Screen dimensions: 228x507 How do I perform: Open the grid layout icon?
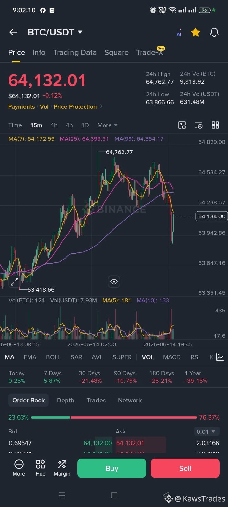coord(215,125)
